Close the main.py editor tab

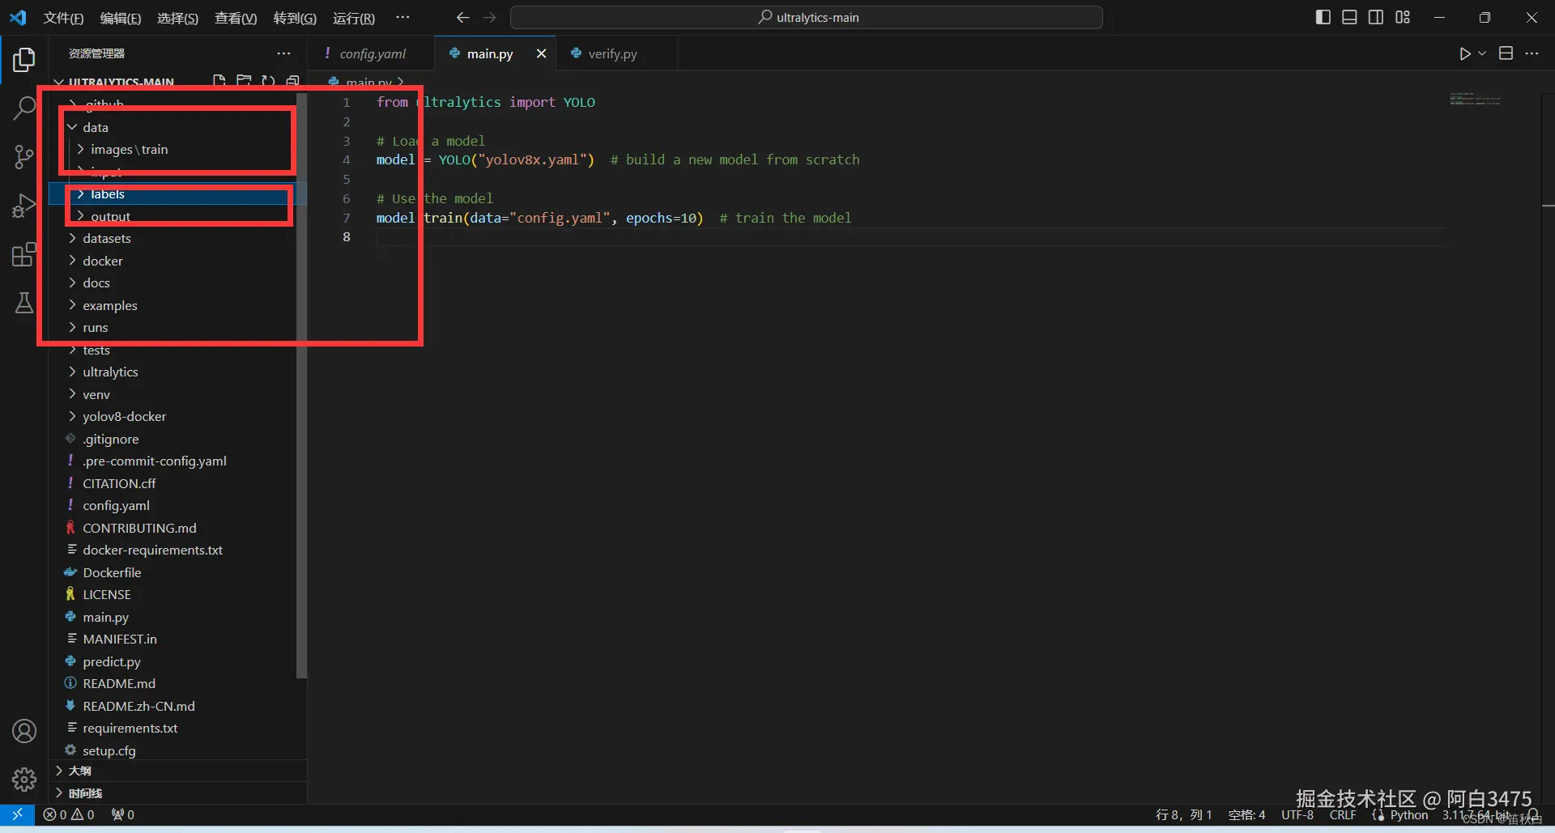(541, 53)
